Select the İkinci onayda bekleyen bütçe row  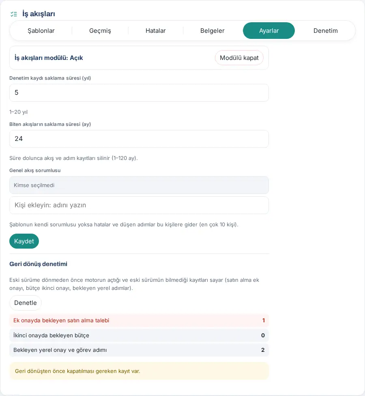pos(139,335)
